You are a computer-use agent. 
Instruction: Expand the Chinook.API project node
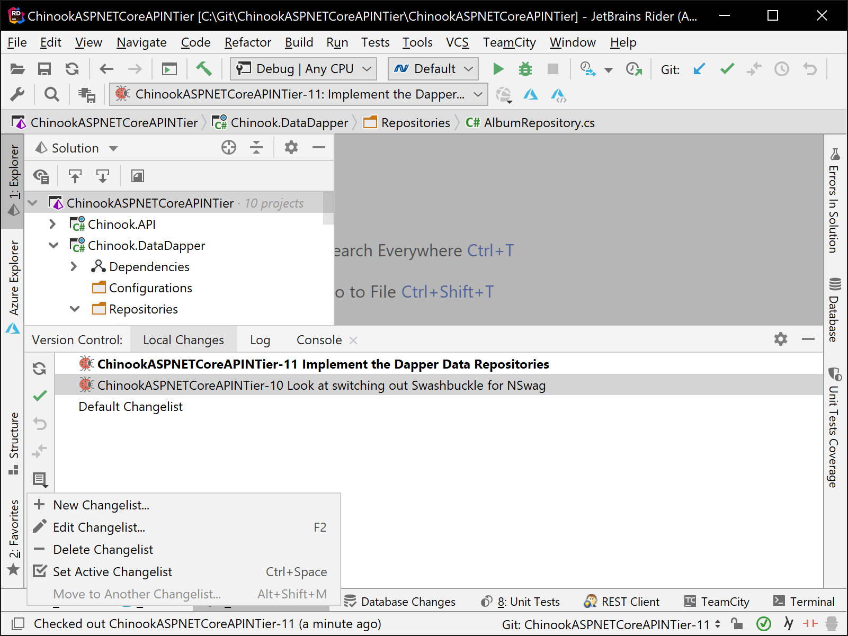click(x=52, y=225)
